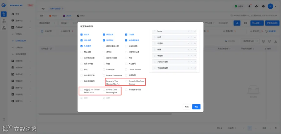Check the Lazcoin discount checkbox

(x=126, y=69)
